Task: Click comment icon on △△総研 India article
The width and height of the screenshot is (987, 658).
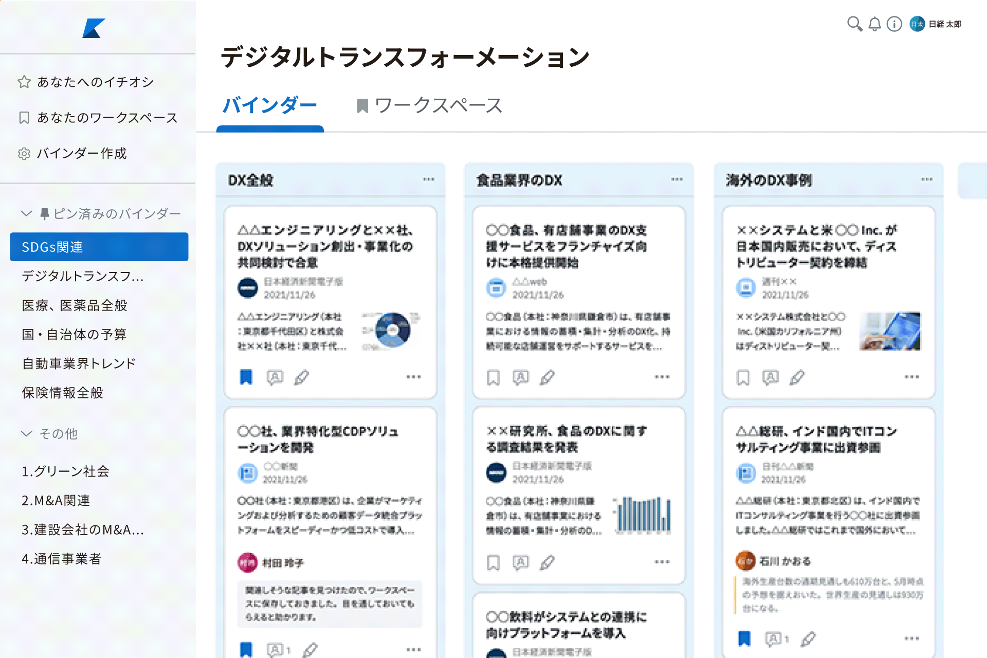Action: (773, 638)
